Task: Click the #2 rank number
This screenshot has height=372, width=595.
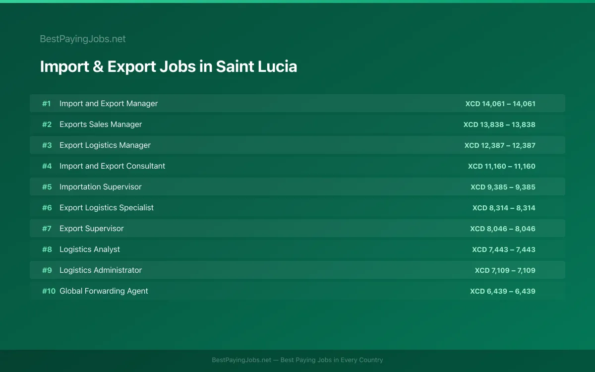Action: coord(47,124)
